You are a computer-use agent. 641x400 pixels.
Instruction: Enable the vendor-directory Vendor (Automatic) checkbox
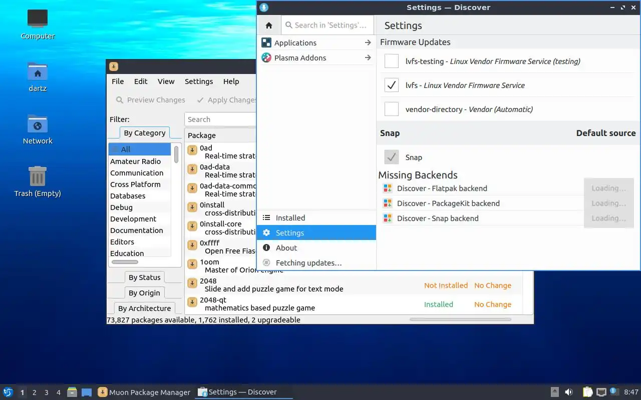point(392,109)
